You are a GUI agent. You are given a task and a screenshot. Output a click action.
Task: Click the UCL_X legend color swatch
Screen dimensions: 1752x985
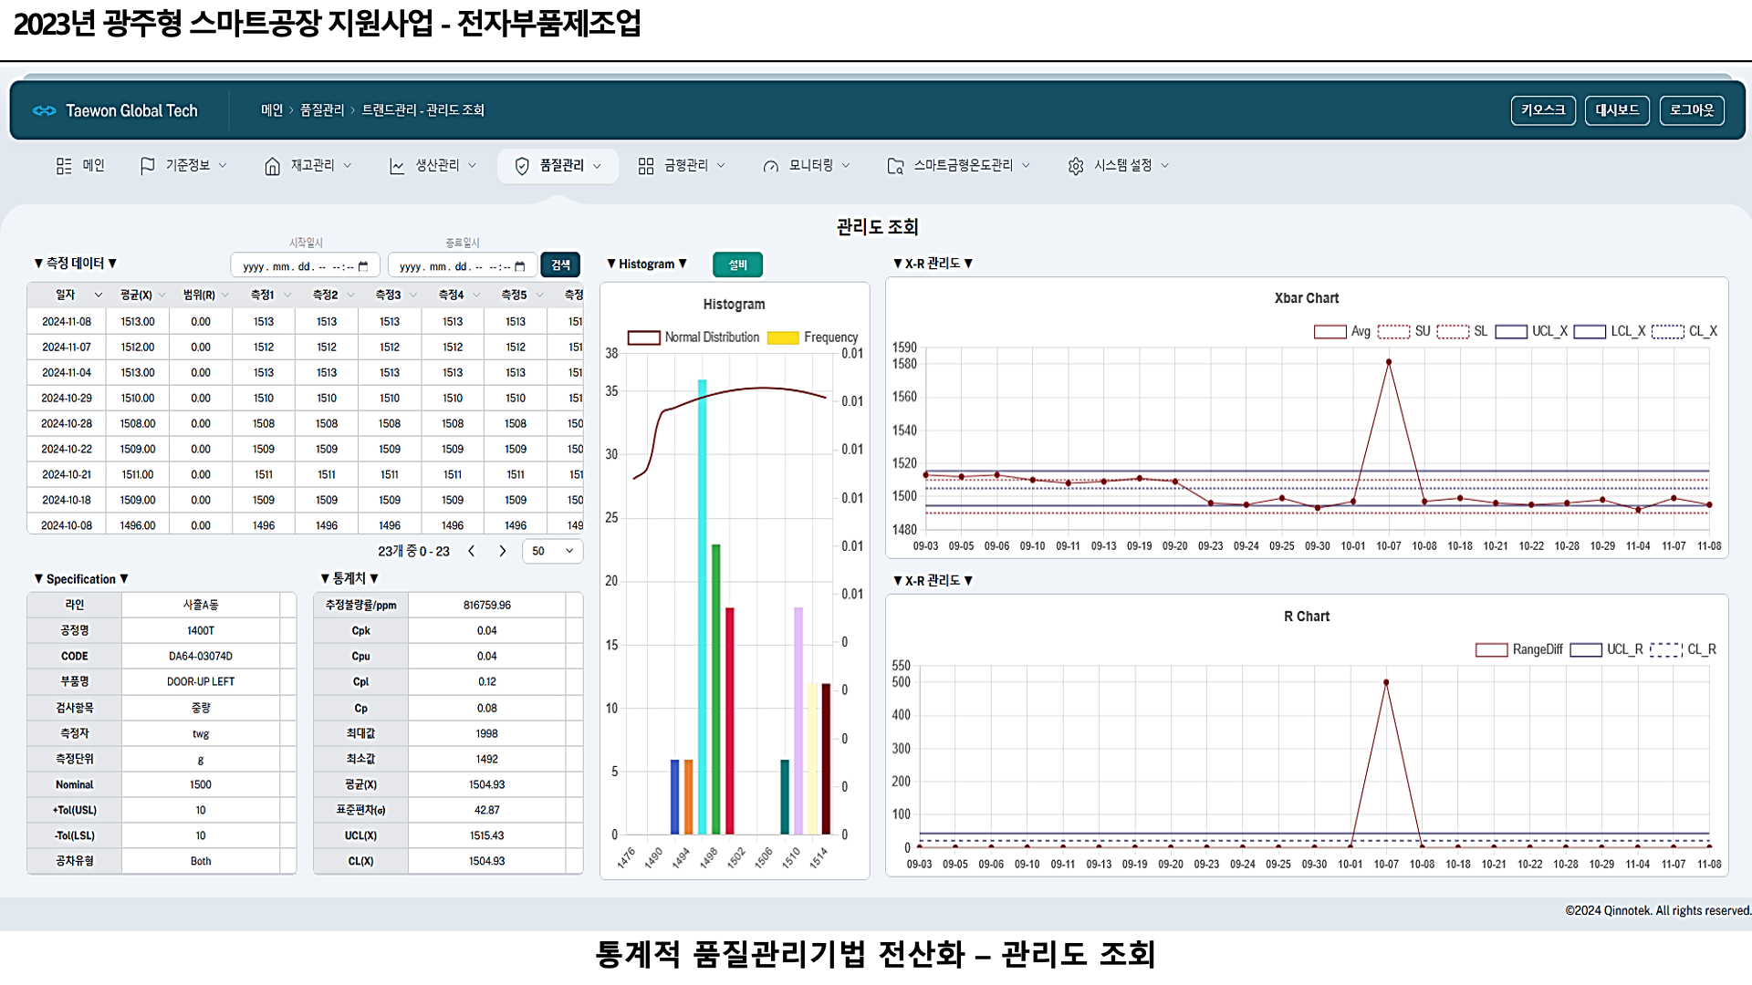pyautogui.click(x=1511, y=332)
